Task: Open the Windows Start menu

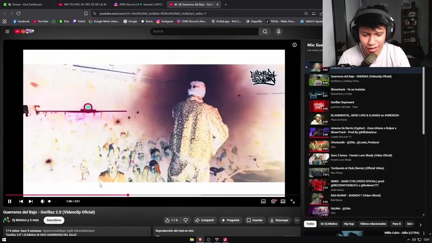Action: (4, 240)
